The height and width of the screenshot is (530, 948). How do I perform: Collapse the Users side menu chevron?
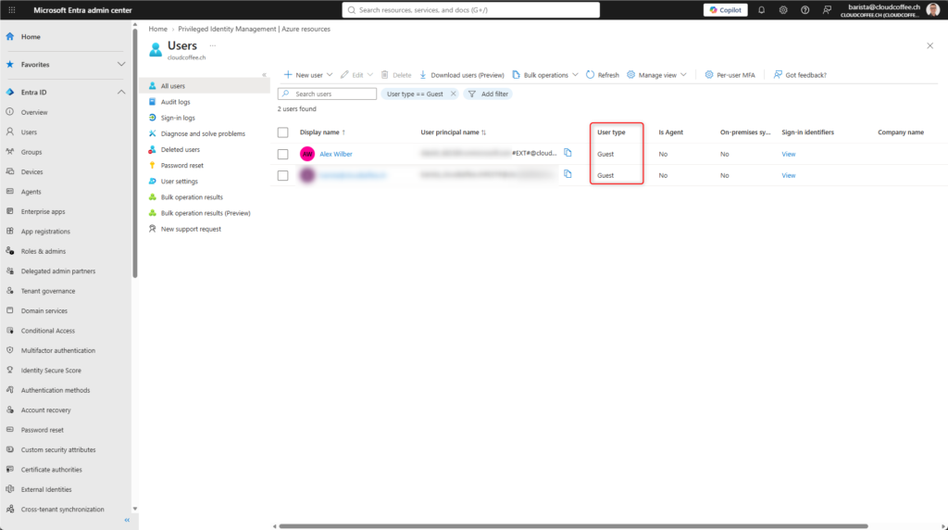[264, 75]
